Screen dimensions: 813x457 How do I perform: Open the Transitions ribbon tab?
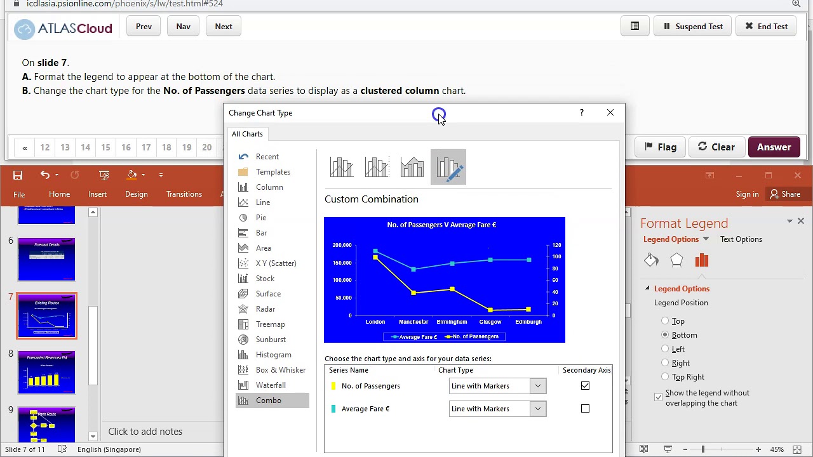(184, 194)
